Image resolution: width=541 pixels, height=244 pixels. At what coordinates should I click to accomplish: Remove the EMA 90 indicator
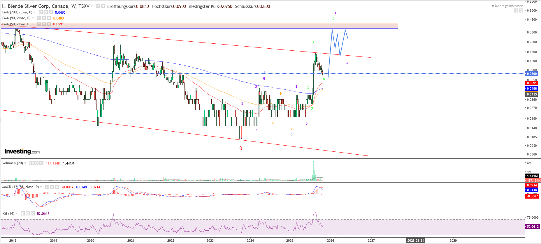(x=49, y=18)
